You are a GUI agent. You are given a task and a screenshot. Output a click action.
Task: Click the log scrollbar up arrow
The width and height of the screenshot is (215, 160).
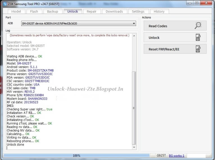(x=134, y=36)
